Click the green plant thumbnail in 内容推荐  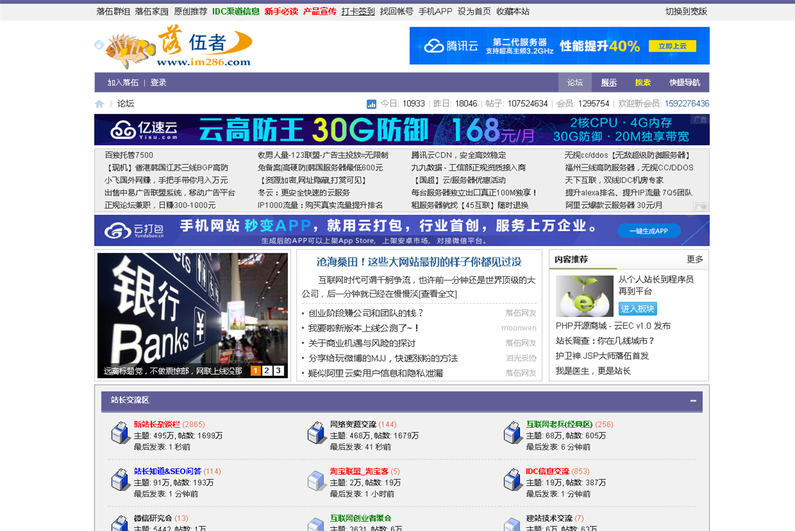tap(585, 296)
